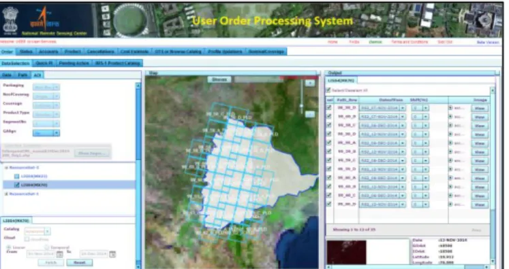
Task: Click the From date input field
Action: [42, 254]
